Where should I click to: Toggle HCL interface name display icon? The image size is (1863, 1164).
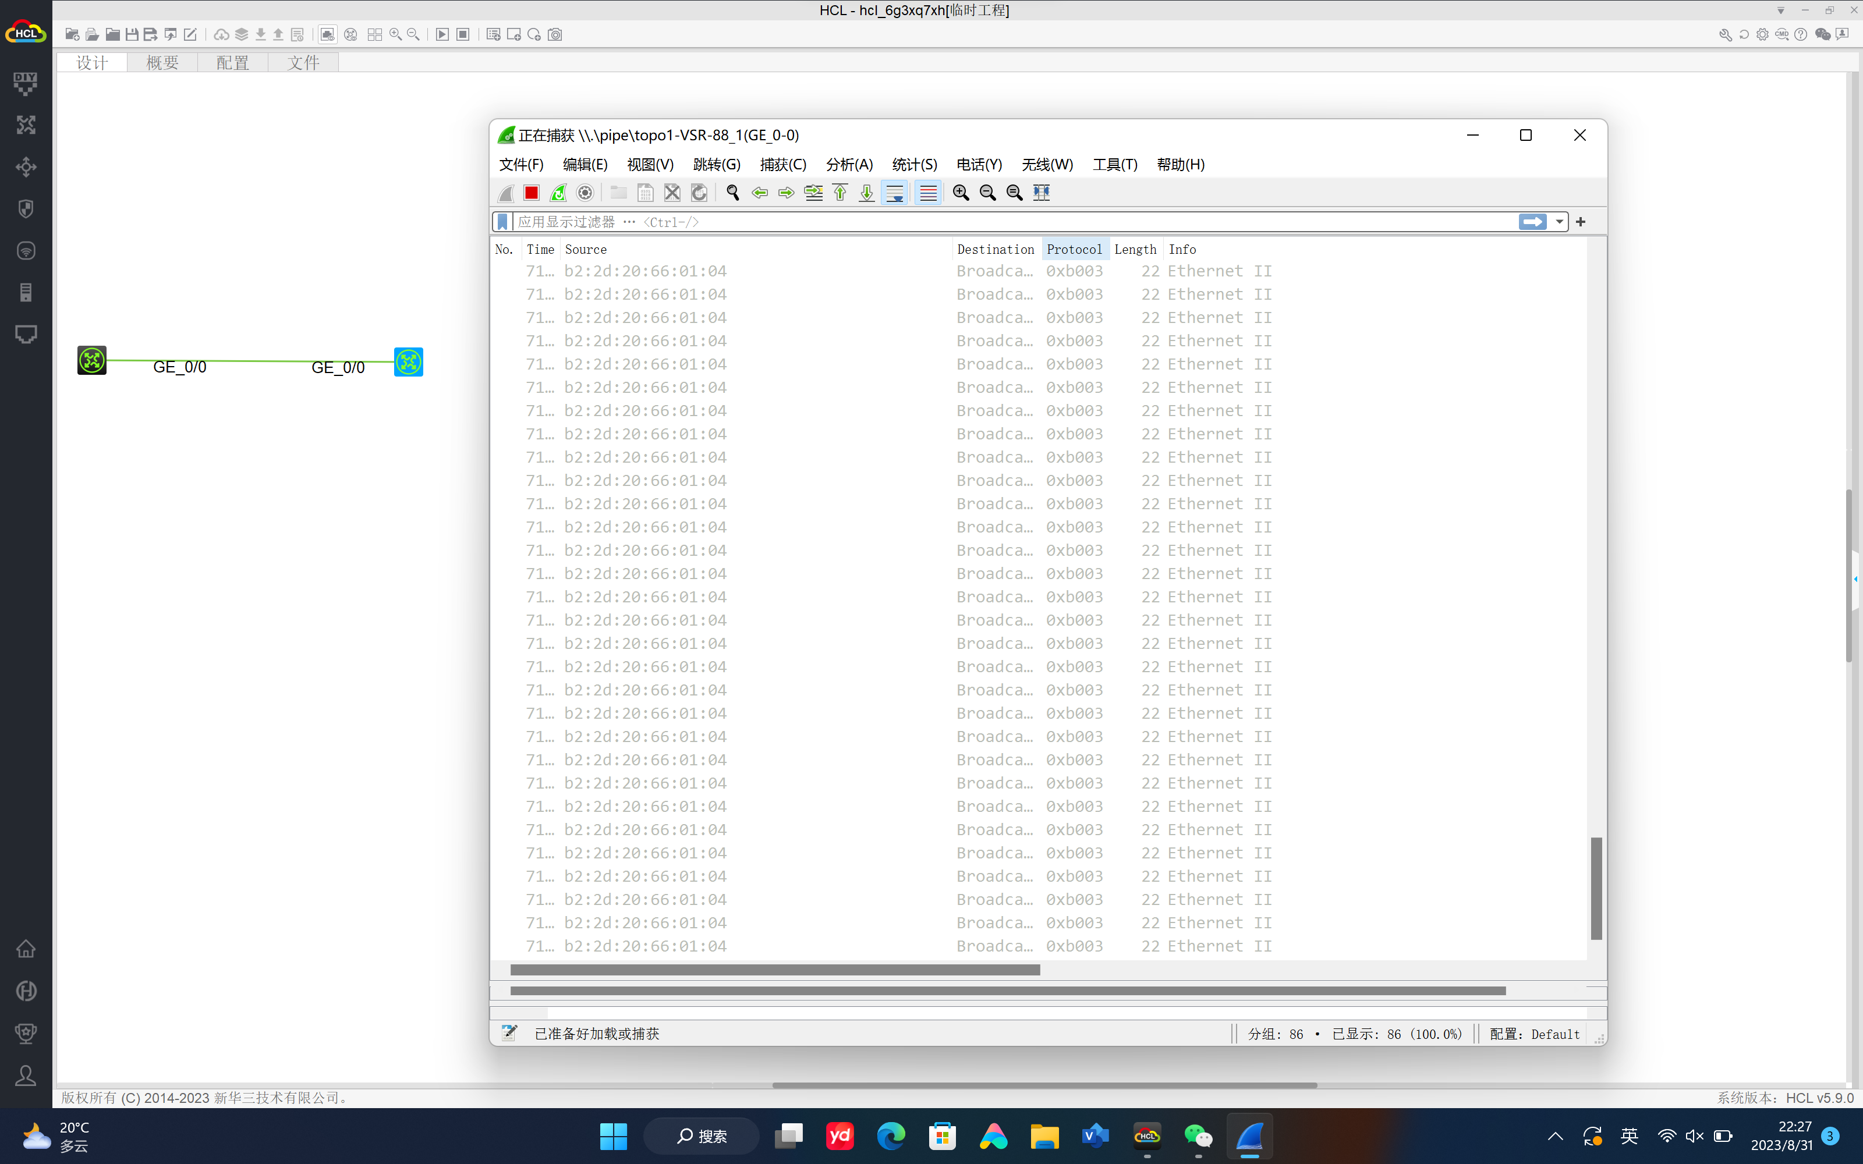327,35
